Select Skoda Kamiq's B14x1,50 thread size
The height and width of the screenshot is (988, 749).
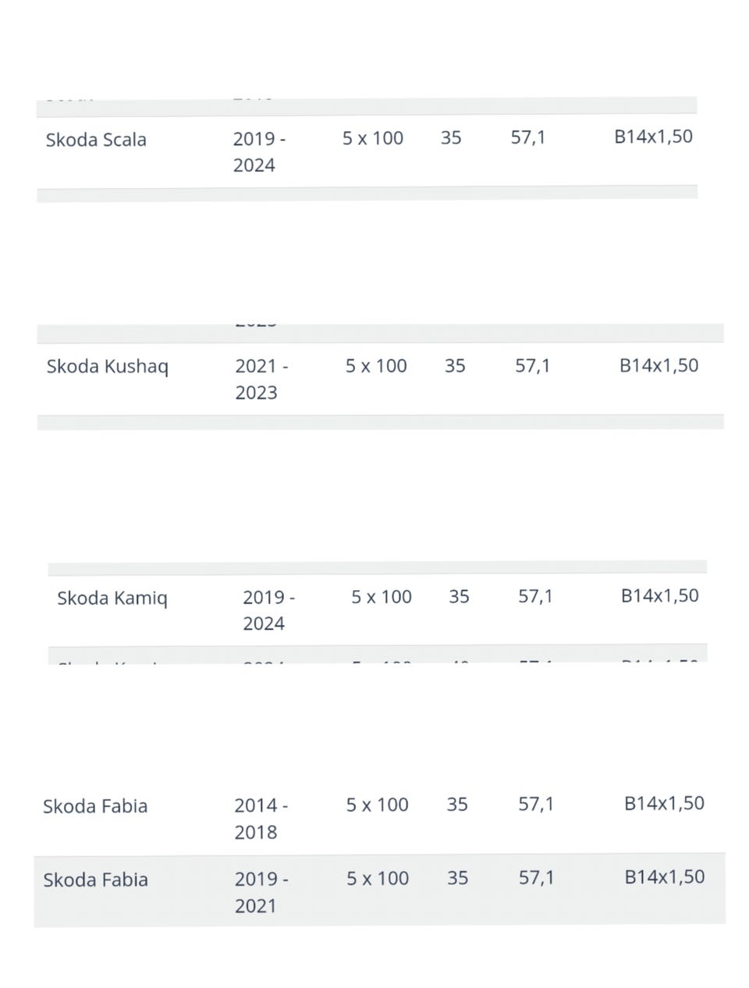click(x=659, y=595)
